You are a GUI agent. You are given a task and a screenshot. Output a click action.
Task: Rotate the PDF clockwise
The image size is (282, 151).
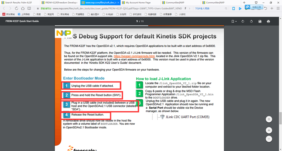(x=243, y=21)
